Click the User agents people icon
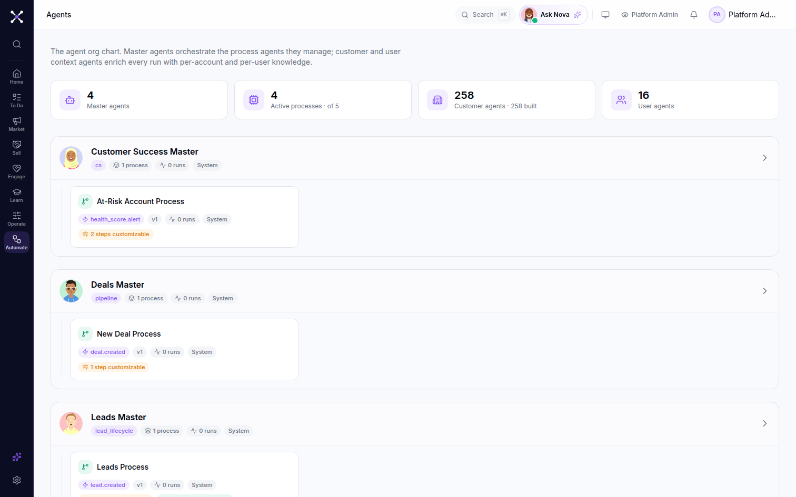This screenshot has height=497, width=796. click(621, 100)
